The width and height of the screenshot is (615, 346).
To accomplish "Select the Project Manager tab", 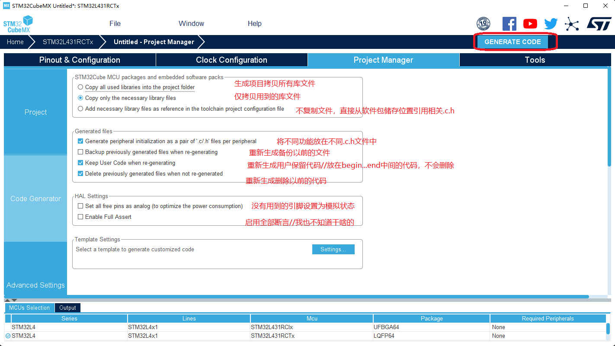I will [383, 60].
